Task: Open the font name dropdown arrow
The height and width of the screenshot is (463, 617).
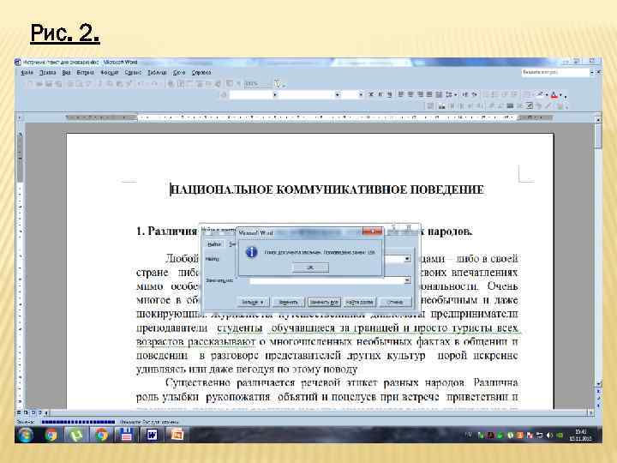Action: pos(338,95)
